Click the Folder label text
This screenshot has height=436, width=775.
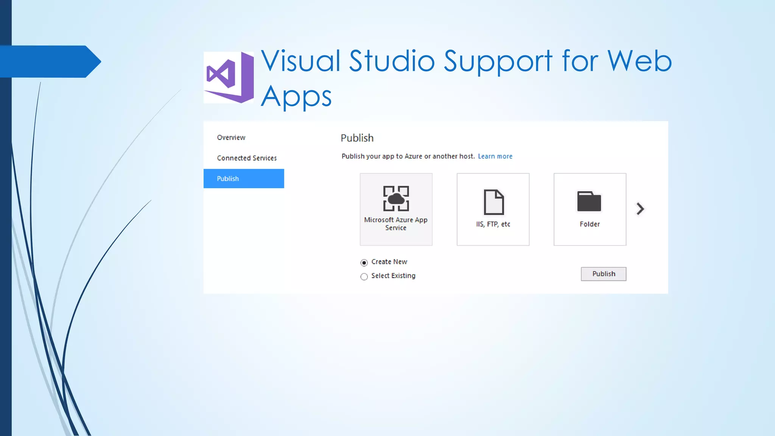(590, 224)
